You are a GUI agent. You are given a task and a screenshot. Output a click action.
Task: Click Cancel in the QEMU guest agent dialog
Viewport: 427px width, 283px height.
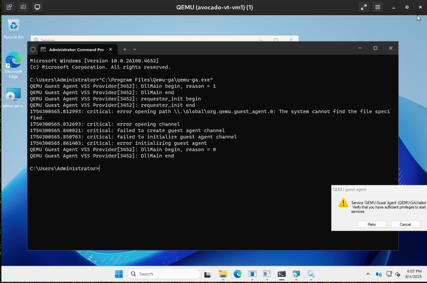pos(405,224)
